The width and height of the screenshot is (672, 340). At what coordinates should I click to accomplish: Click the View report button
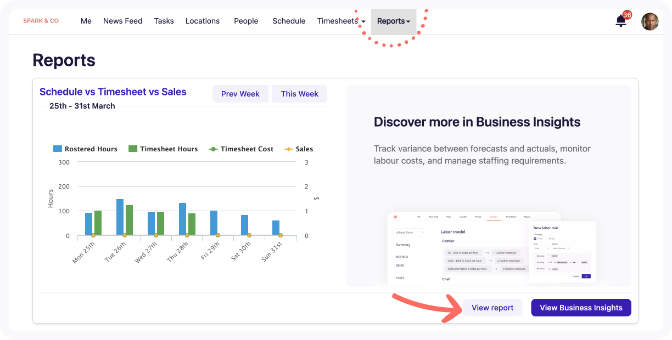pyautogui.click(x=492, y=308)
